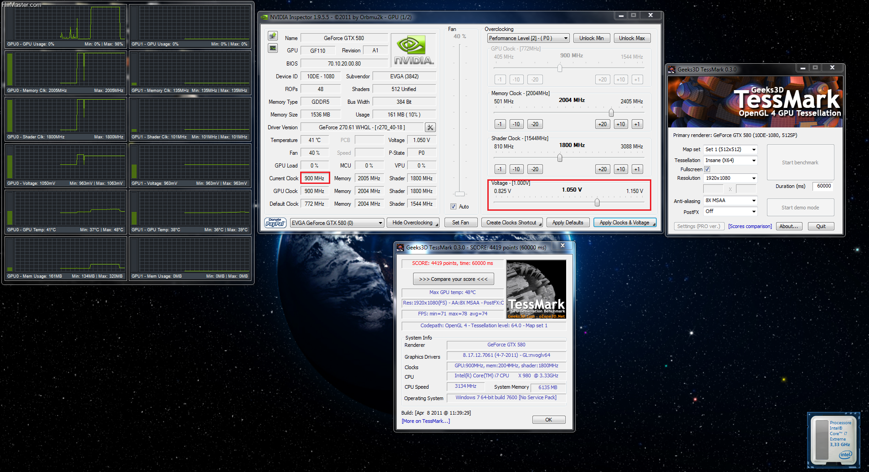Image resolution: width=869 pixels, height=472 pixels.
Task: Click the TessMark score window title icon
Action: 400,247
